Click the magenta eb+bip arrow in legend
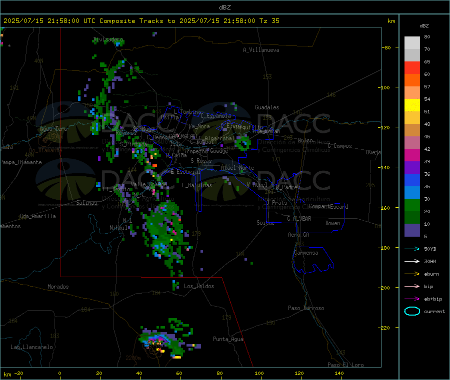 coord(412,299)
